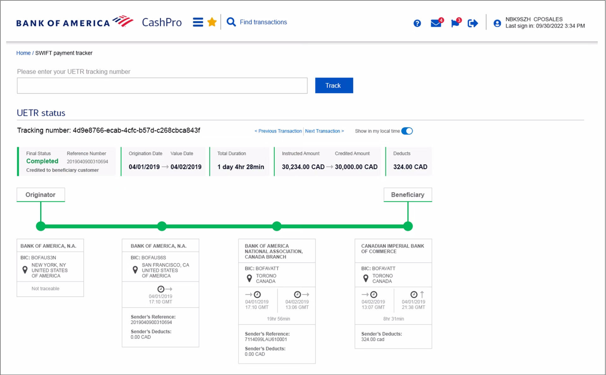Click the second green timeline node
Image resolution: width=606 pixels, height=375 pixels.
[162, 226]
